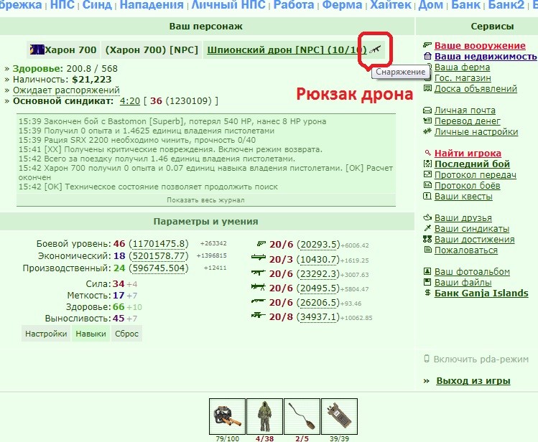The image size is (538, 442).
Task: Open the Хайтек menu item
Action: point(391,5)
